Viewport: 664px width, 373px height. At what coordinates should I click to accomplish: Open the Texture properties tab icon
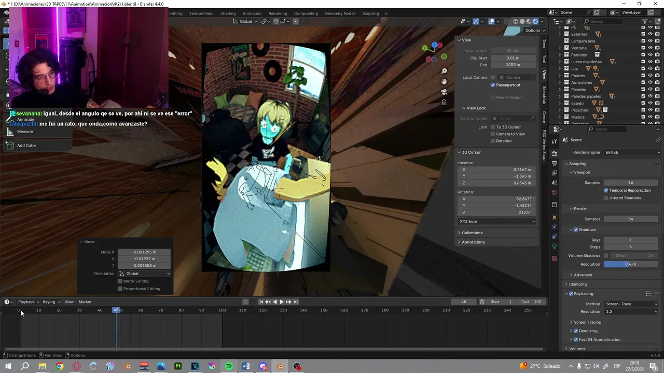pyautogui.click(x=554, y=259)
